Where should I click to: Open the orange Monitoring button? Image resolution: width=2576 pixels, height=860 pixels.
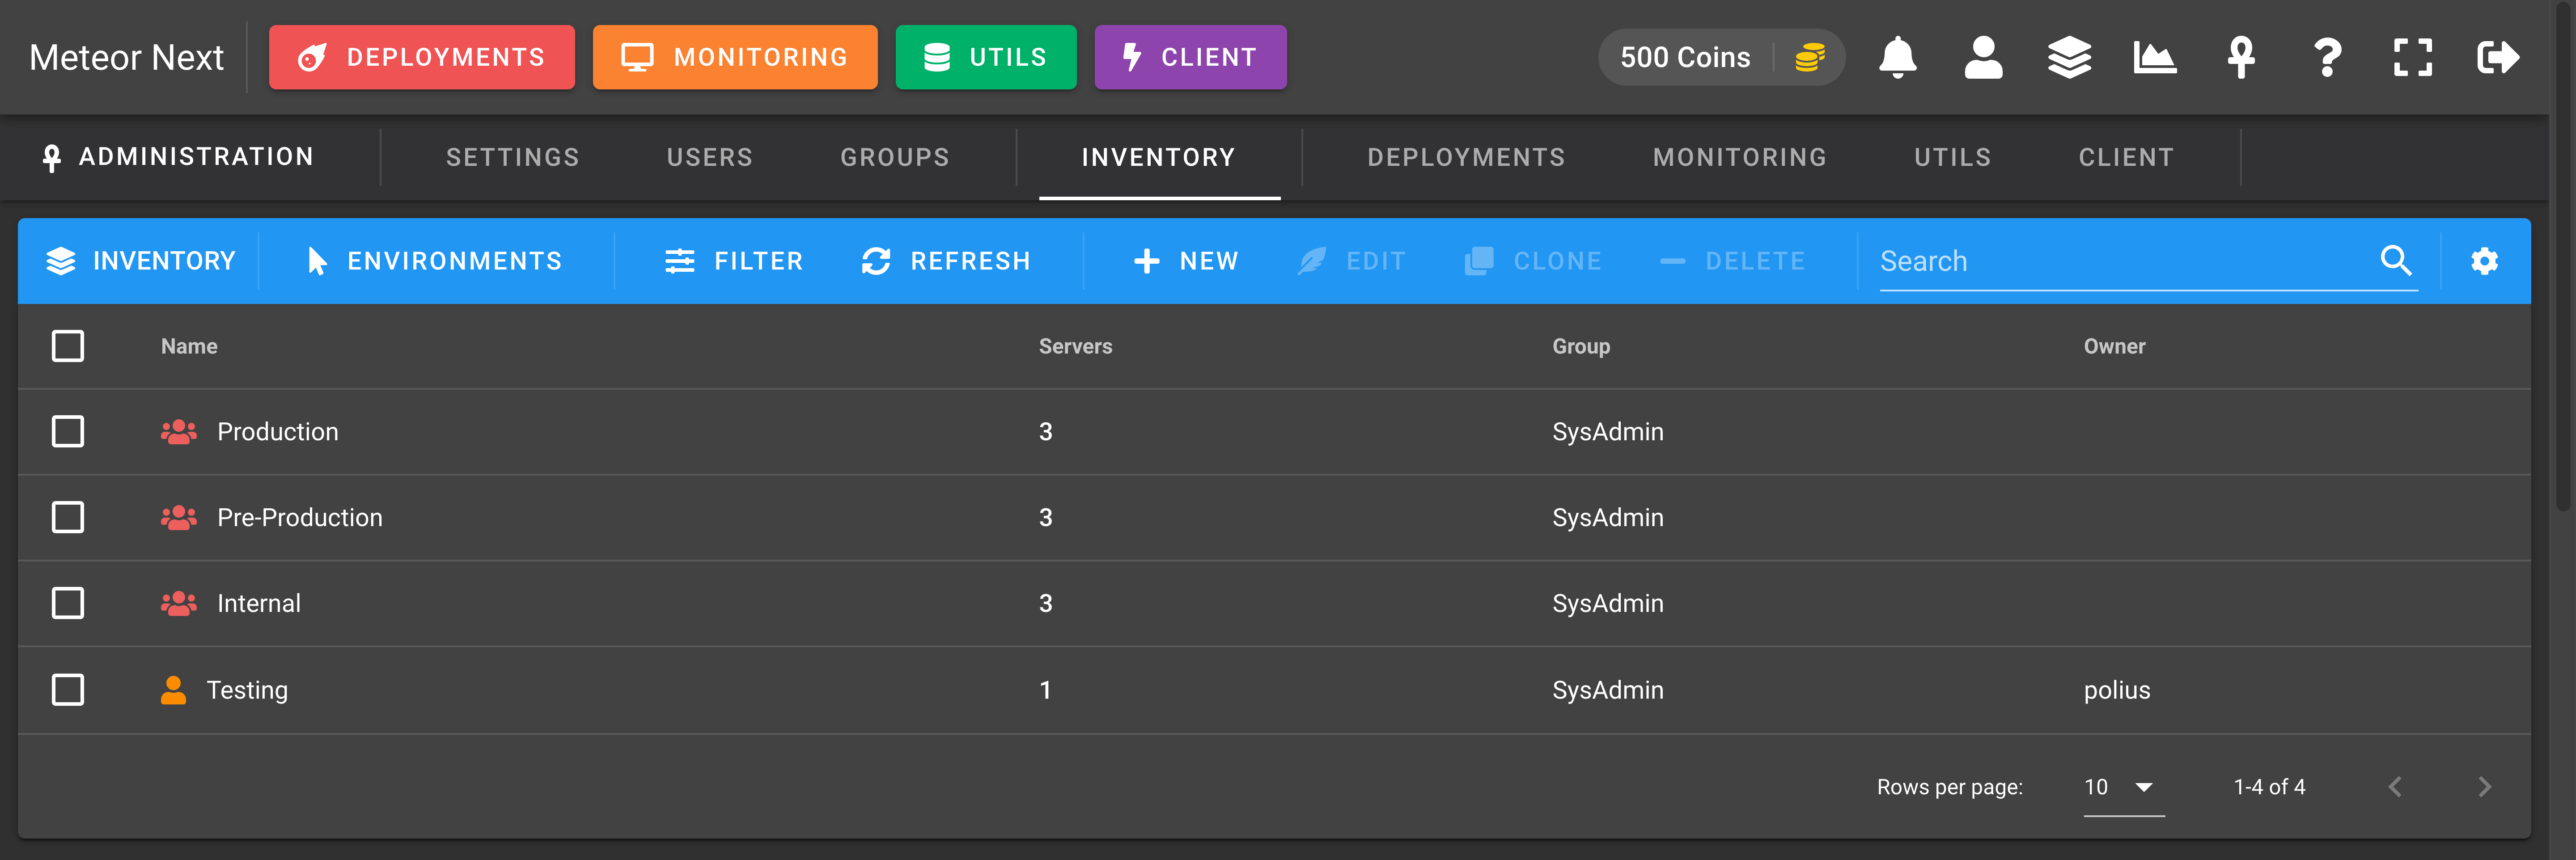point(735,57)
